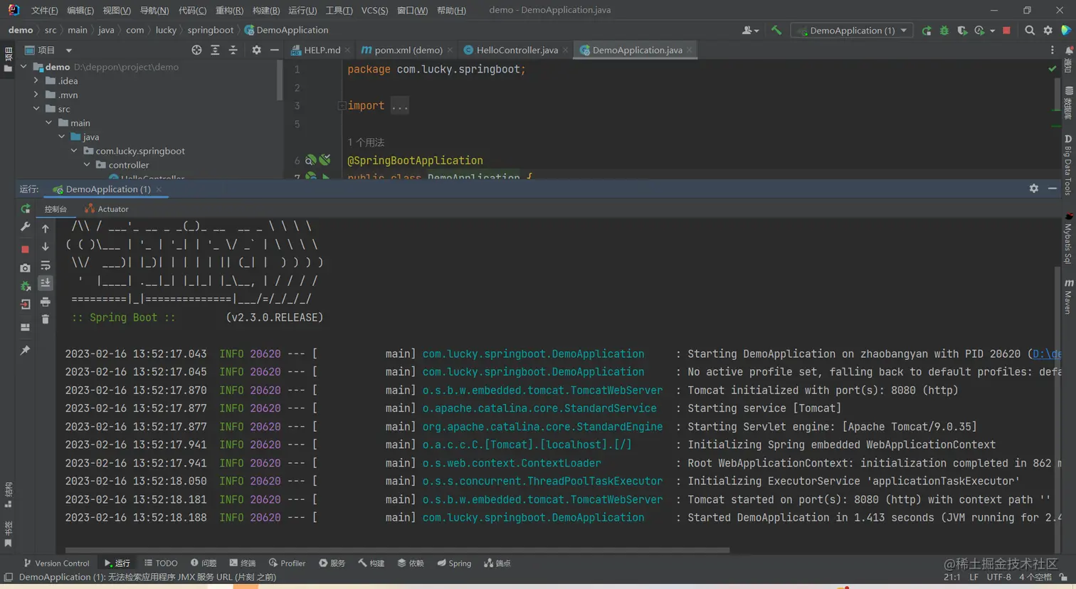Viewport: 1076px width, 589px height.
Task: Collapse the src folder in project tree
Action: (x=36, y=109)
